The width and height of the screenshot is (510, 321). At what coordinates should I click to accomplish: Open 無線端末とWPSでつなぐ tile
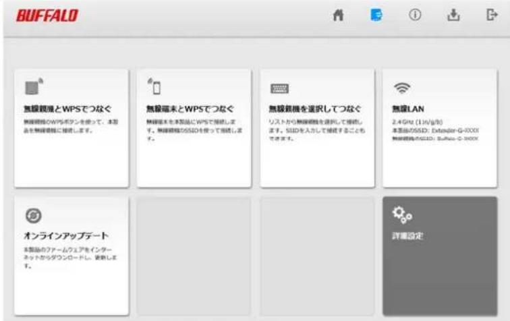[x=194, y=128]
